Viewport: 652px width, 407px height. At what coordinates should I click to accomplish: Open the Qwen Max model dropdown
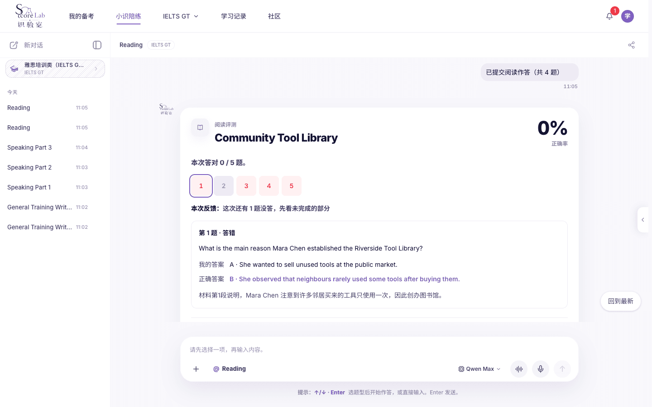[479, 369]
